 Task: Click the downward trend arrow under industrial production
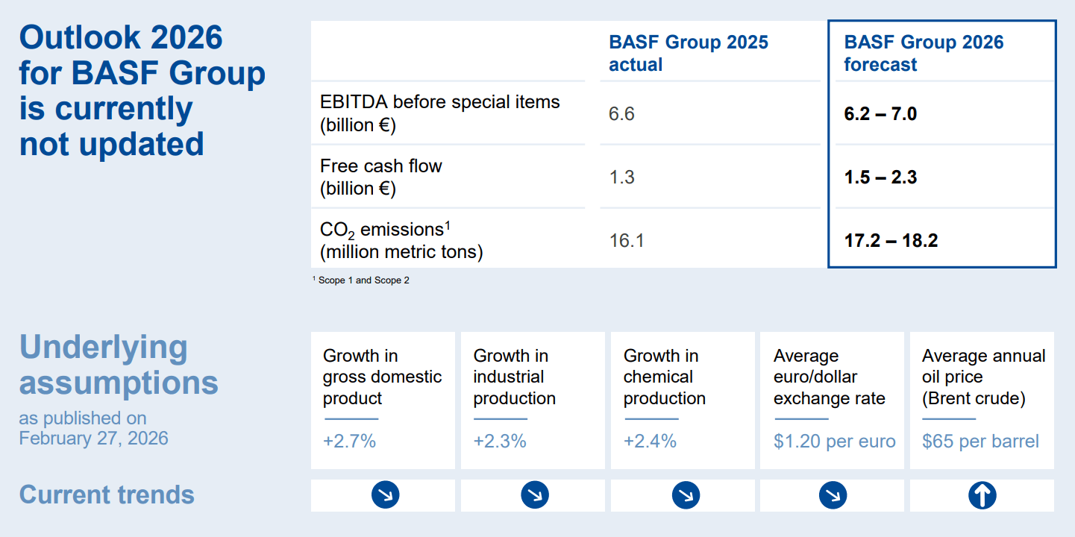(x=535, y=495)
